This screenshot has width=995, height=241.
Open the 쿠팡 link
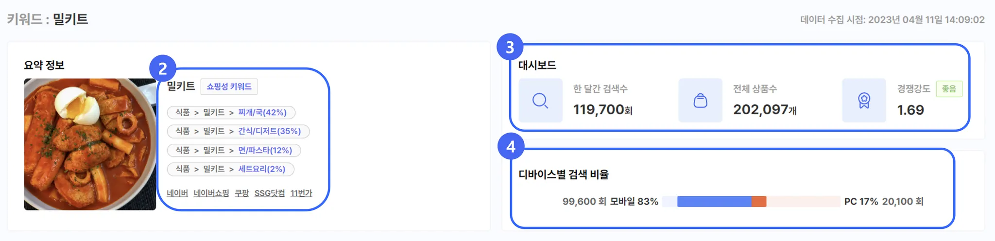click(242, 193)
